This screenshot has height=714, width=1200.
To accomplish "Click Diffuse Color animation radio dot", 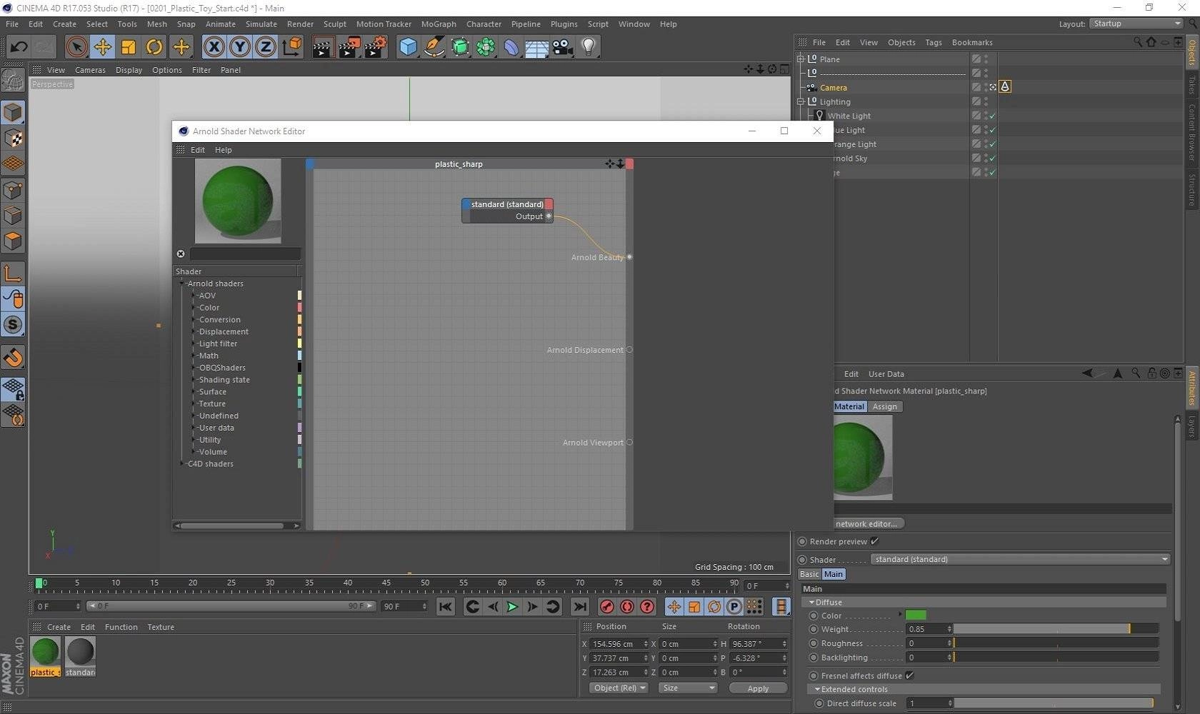I will (814, 615).
